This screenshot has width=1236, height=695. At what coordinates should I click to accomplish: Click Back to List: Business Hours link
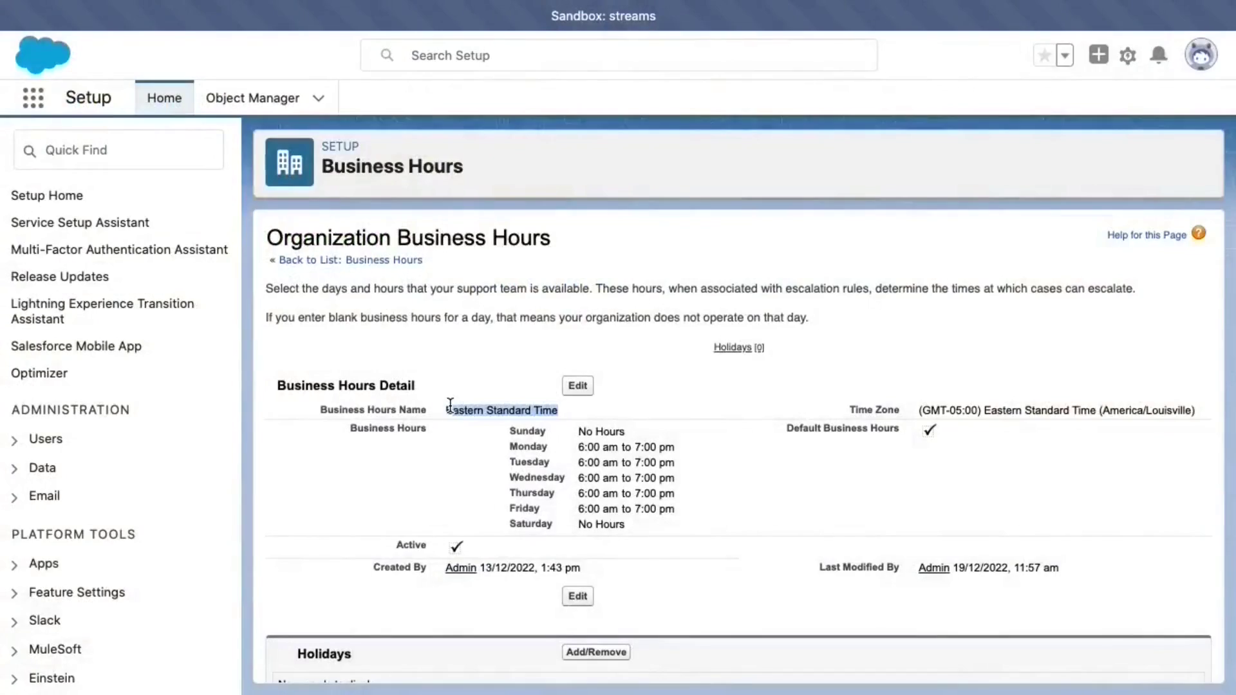pos(350,260)
